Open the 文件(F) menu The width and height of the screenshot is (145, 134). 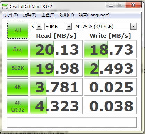(11, 15)
